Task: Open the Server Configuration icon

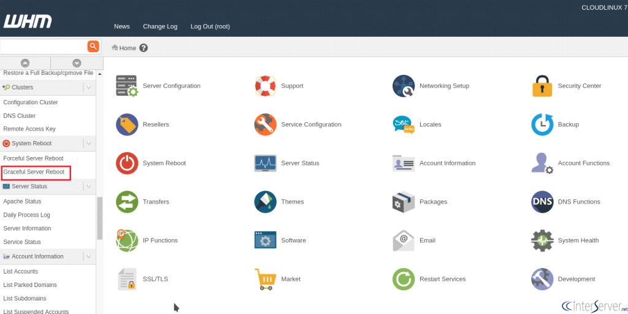Action: (127, 86)
